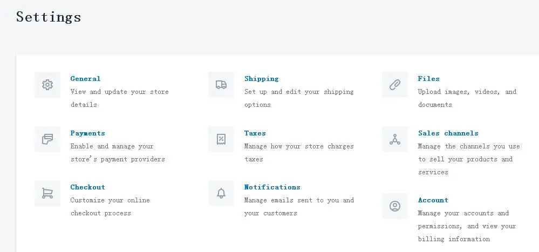Viewport: 539px width, 252px height.
Task: Open the Shipping settings link
Action: pyautogui.click(x=262, y=79)
